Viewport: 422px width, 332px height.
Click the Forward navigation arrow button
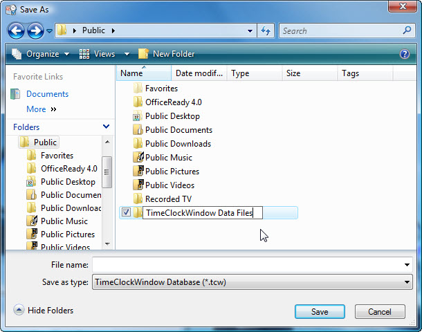35,30
